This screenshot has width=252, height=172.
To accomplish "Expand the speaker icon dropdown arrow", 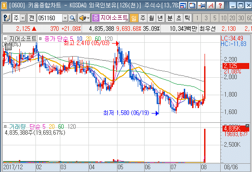I will coord(88,18).
